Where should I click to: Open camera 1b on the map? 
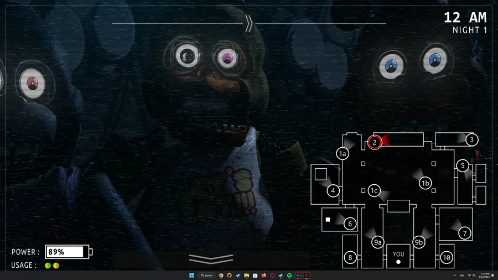426,183
